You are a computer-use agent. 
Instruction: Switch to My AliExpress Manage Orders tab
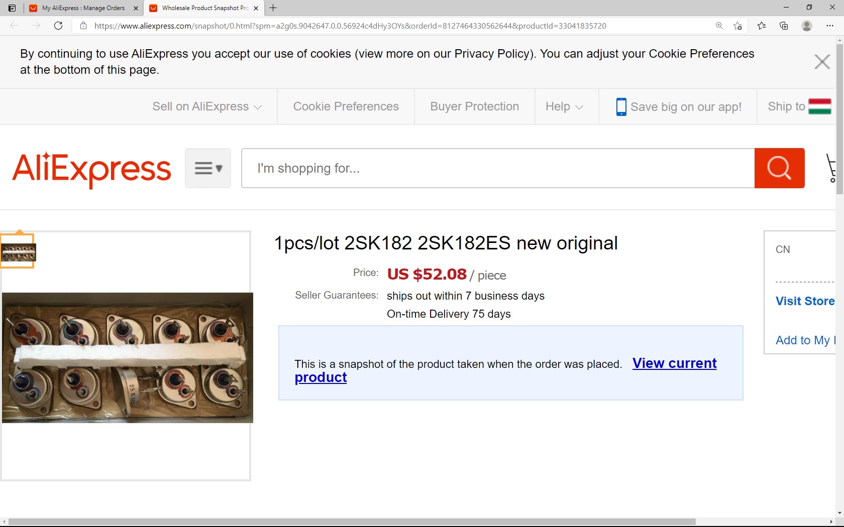click(83, 8)
